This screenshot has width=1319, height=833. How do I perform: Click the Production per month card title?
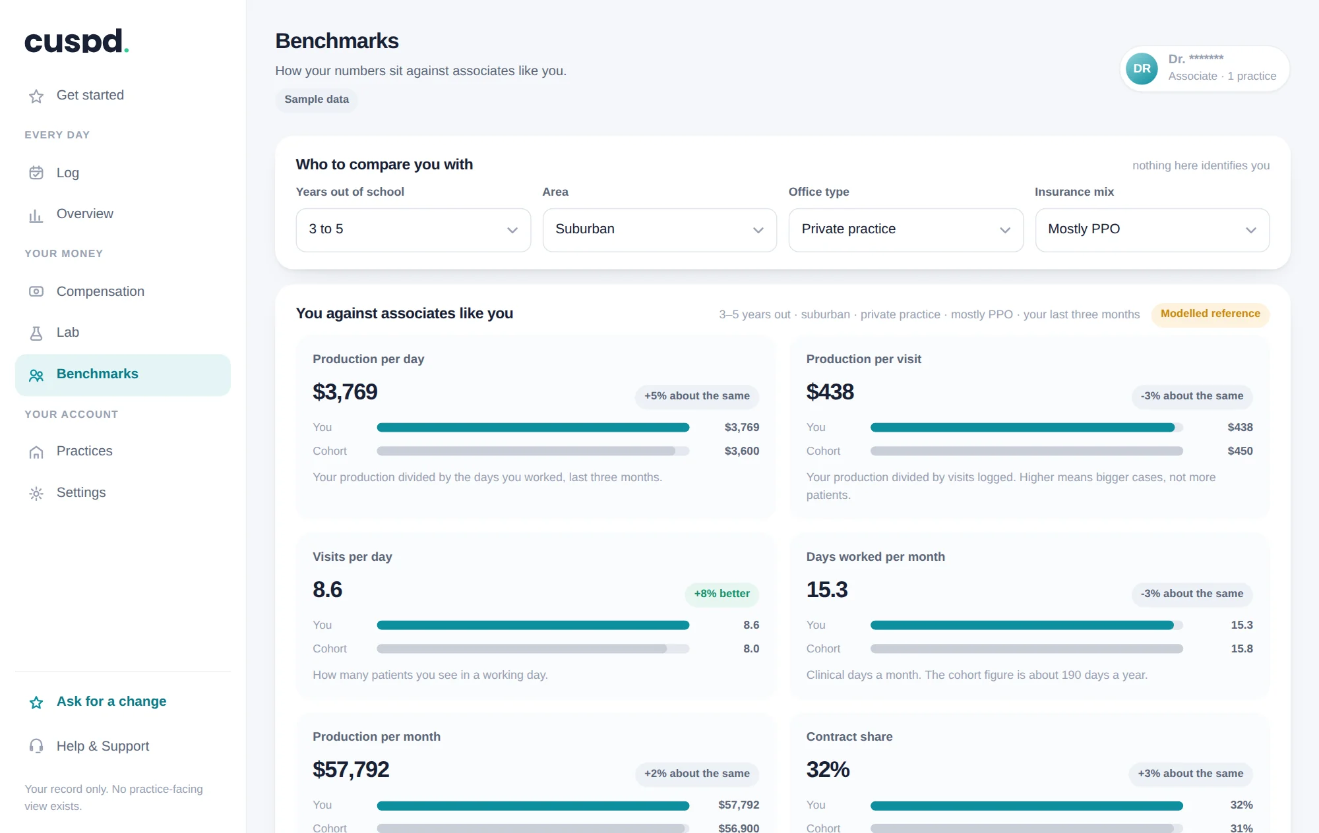pos(377,737)
